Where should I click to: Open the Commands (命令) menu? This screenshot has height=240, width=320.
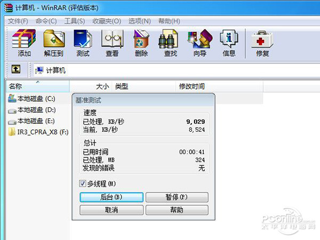click(x=46, y=21)
